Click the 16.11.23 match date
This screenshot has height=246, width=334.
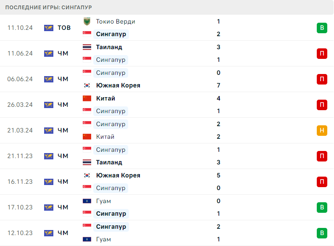pyautogui.click(x=20, y=182)
